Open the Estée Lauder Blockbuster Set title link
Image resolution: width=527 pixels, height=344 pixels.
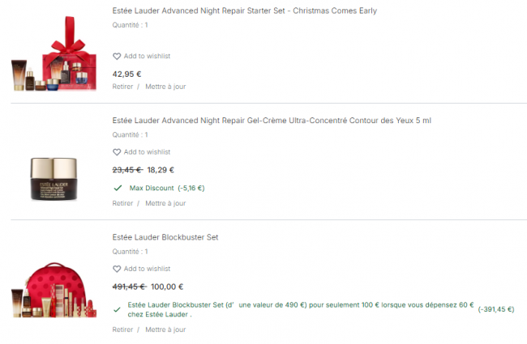click(165, 237)
